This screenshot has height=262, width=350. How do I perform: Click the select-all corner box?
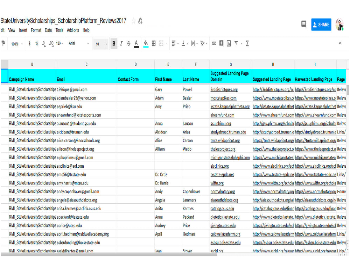click(x=5, y=64)
